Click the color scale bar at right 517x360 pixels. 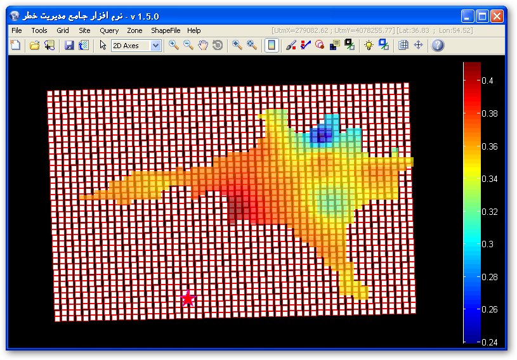[472, 202]
